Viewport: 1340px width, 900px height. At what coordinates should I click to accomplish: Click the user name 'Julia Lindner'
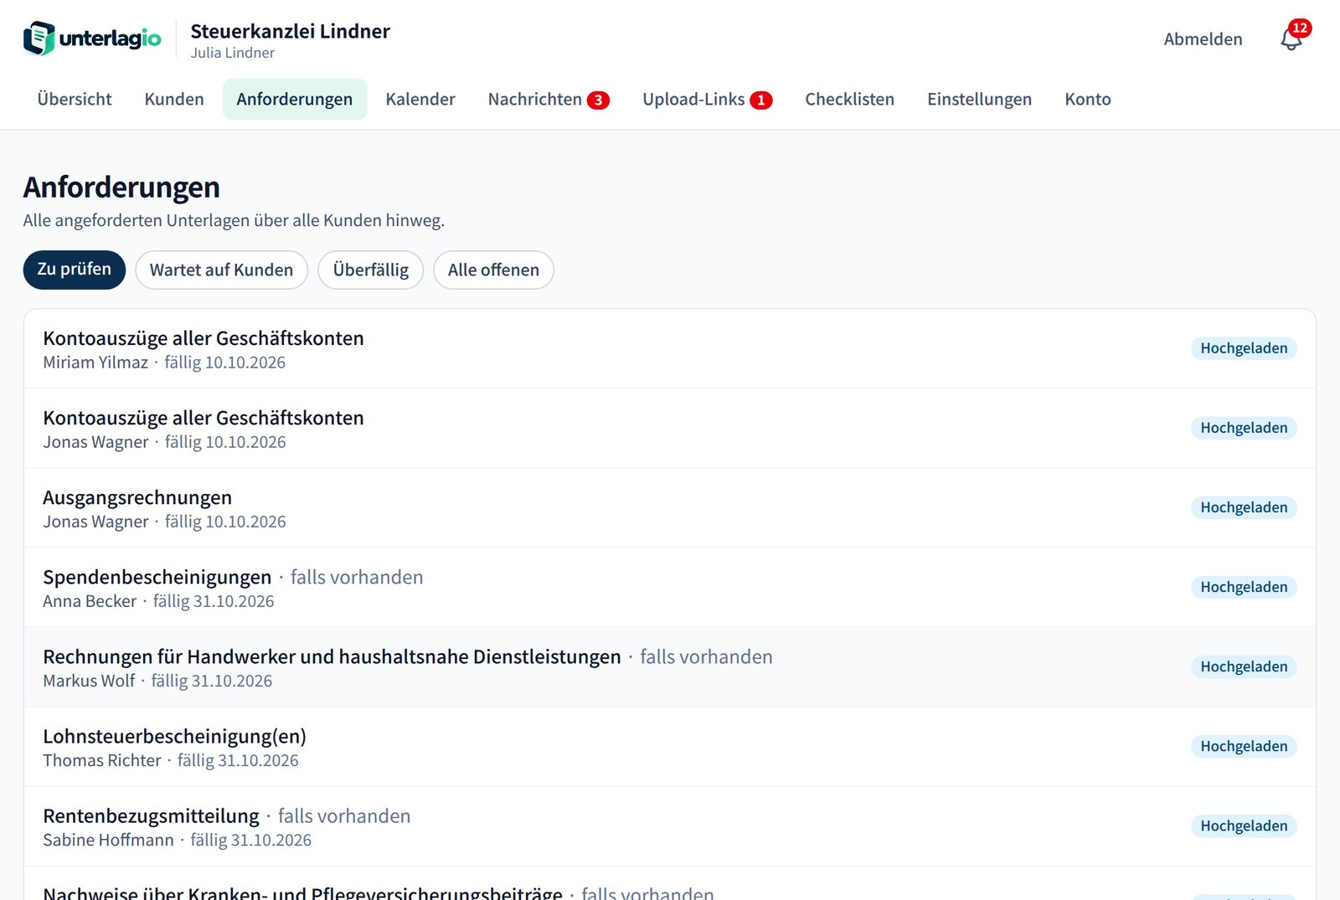[232, 53]
